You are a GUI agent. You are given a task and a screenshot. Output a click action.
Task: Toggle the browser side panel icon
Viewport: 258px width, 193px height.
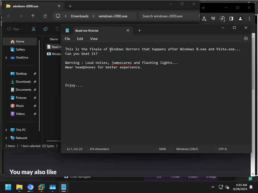point(231,19)
